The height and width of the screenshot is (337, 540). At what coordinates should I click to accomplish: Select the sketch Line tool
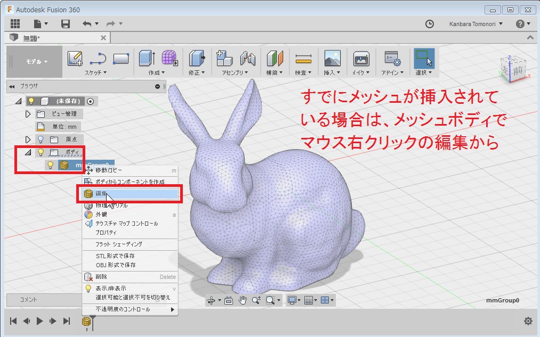[x=98, y=59]
